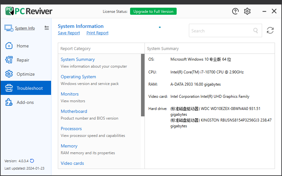Click the 'Report Category' column header

coord(75,49)
